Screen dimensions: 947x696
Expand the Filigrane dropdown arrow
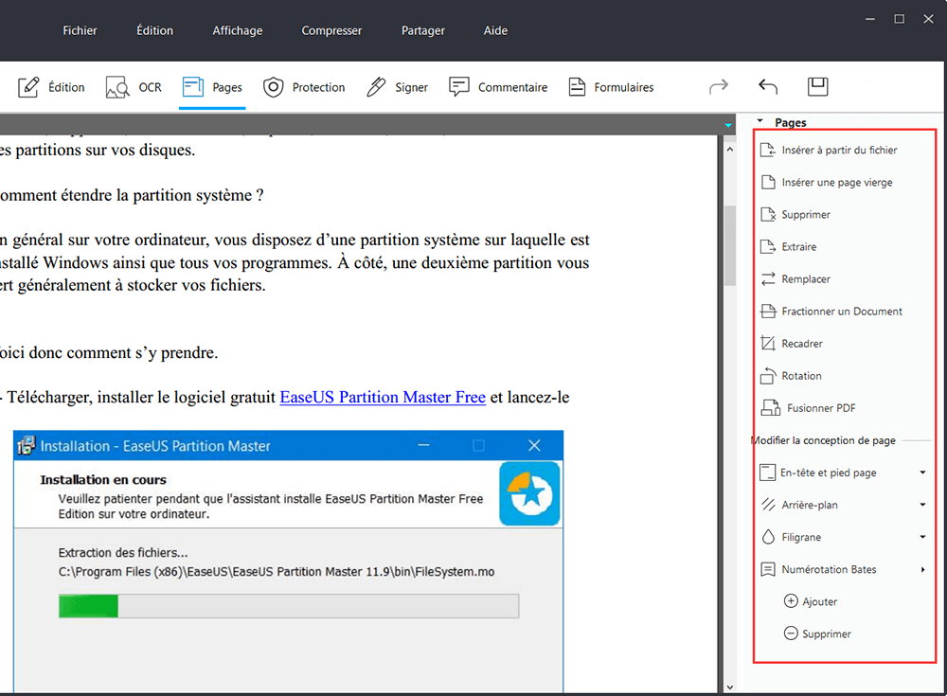(922, 537)
